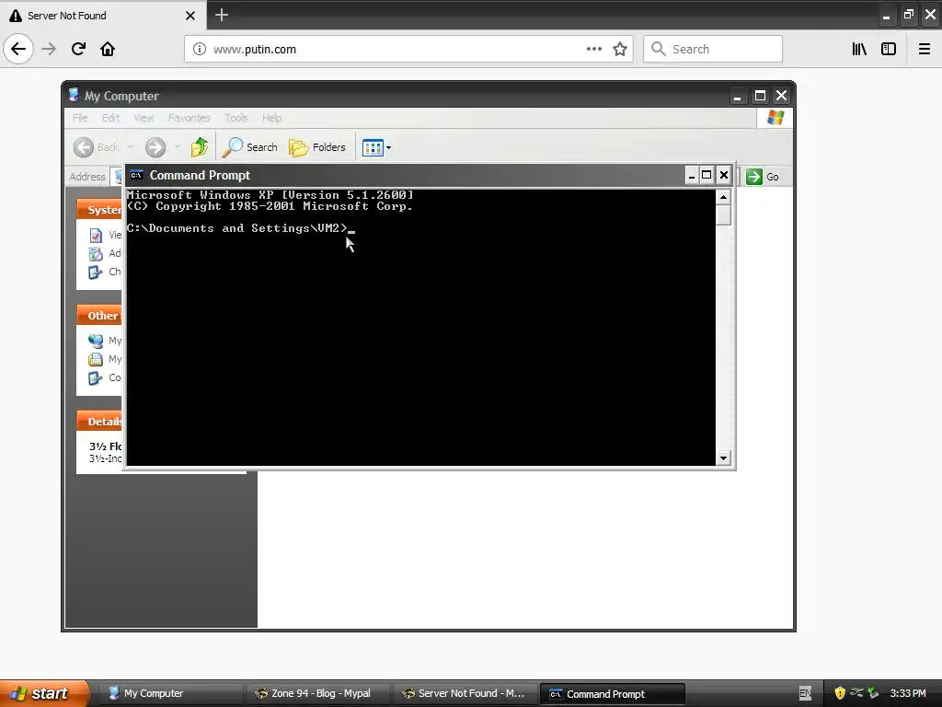Open Tools menu in My Computer
942x707 pixels.
(236, 118)
